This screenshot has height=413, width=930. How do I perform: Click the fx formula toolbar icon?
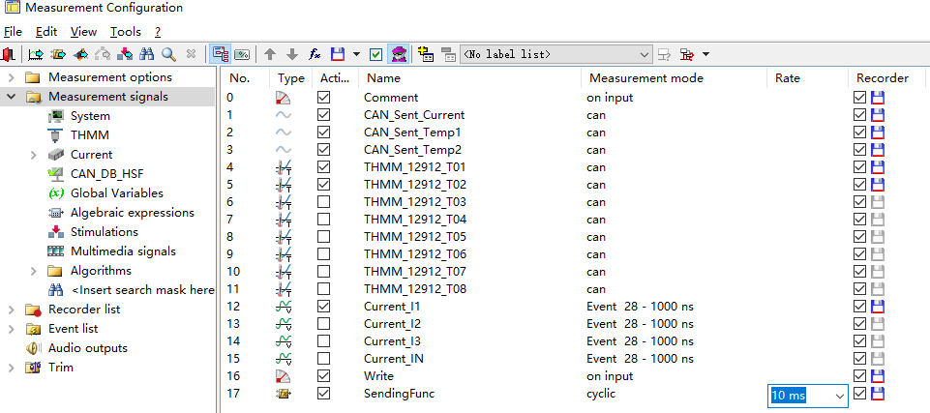click(x=315, y=54)
